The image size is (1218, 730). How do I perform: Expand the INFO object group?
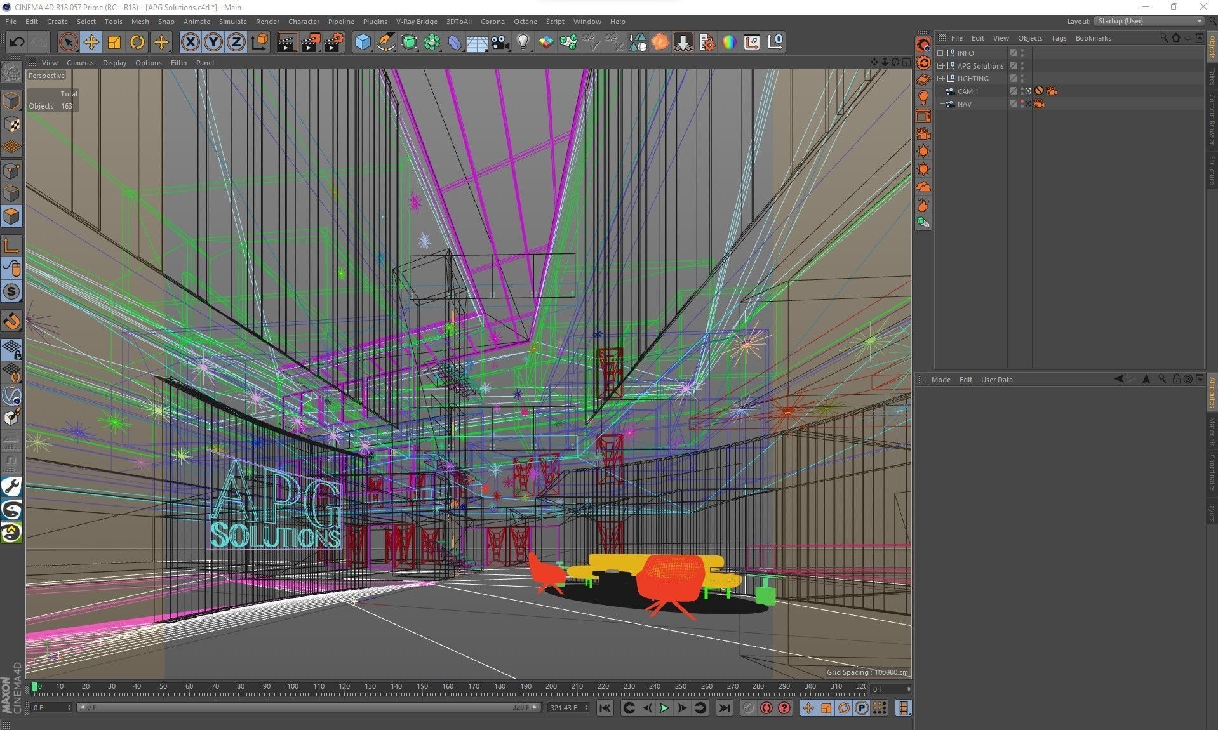941,53
